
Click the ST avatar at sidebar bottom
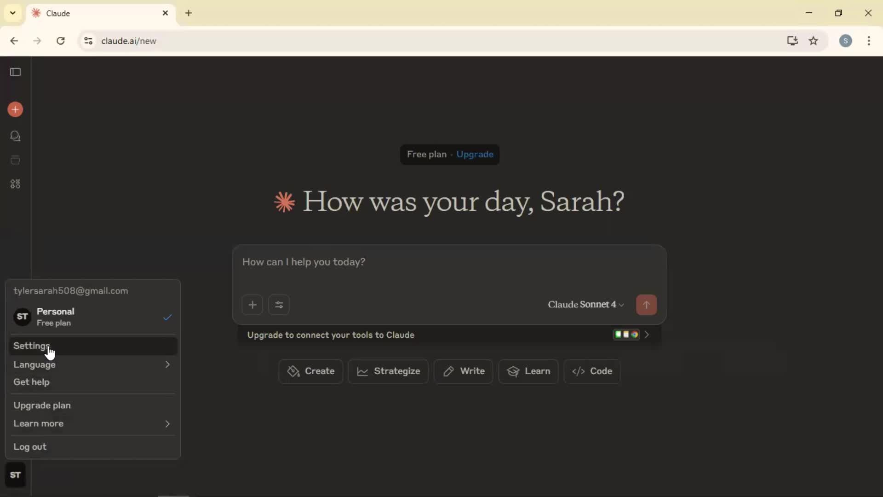pos(15,475)
